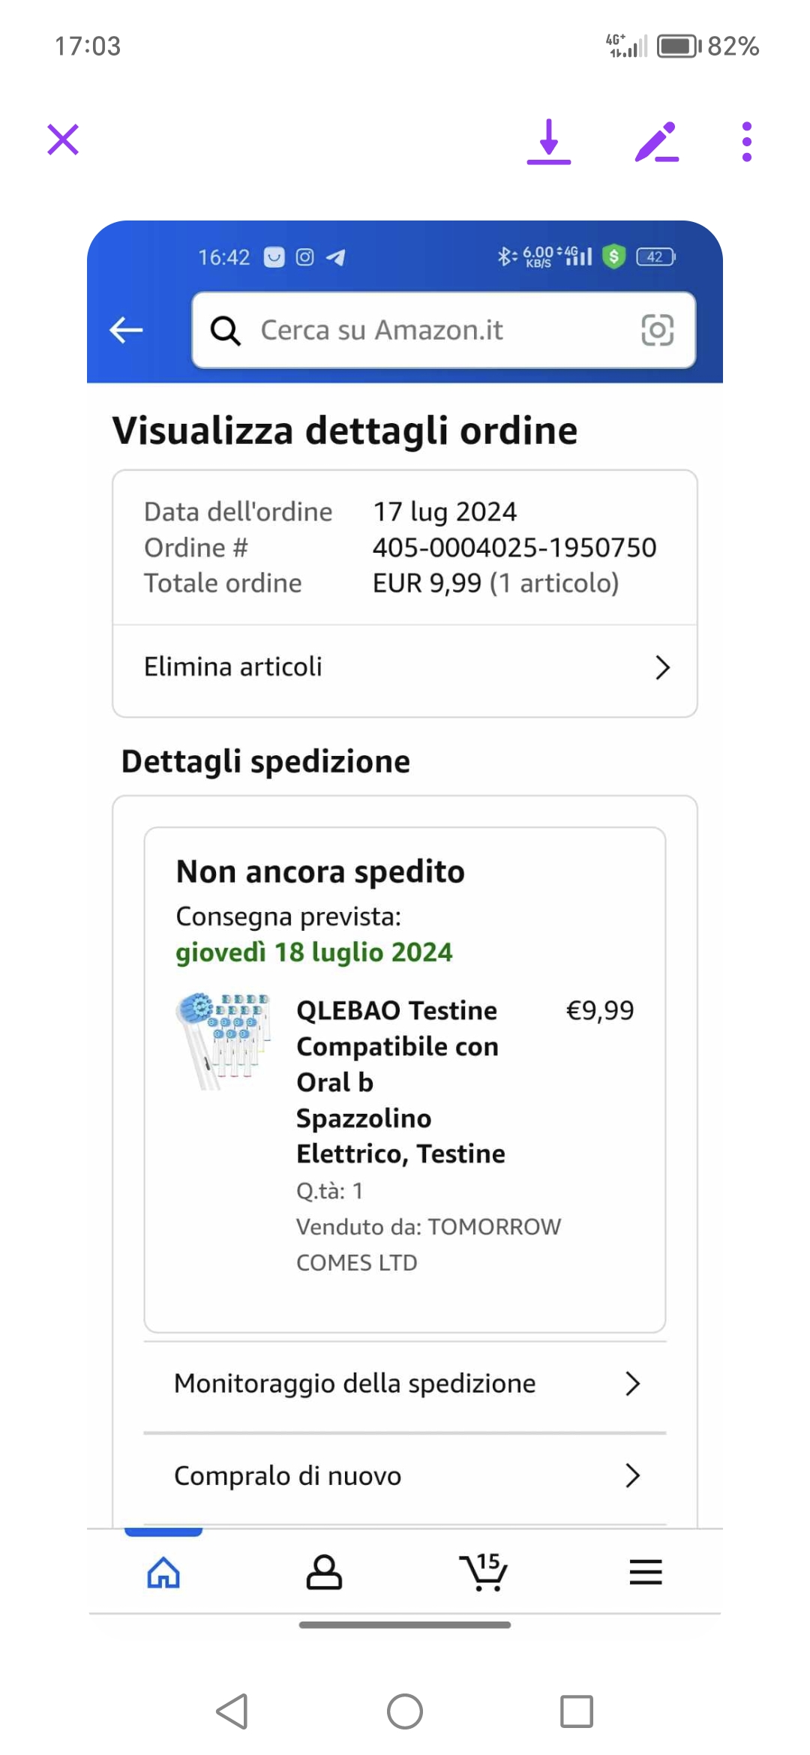810x1755 pixels.
Task: Open the shopping cart with 15 items
Action: coord(484,1572)
